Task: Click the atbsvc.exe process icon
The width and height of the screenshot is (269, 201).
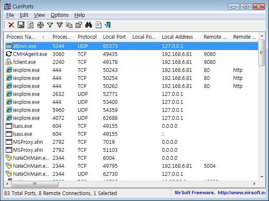Action: pyautogui.click(x=9, y=46)
